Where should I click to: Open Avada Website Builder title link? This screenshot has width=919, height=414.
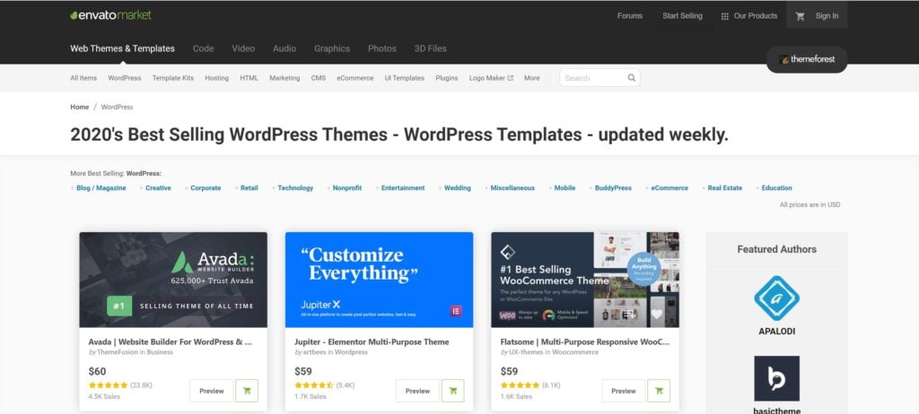pyautogui.click(x=171, y=342)
